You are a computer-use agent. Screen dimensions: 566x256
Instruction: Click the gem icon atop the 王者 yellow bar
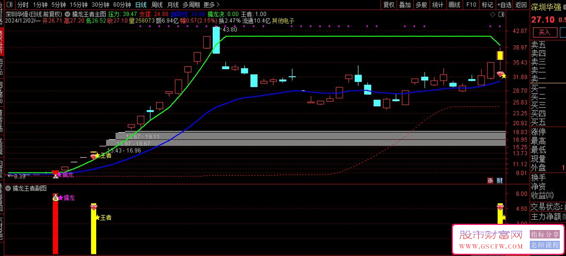(93, 207)
